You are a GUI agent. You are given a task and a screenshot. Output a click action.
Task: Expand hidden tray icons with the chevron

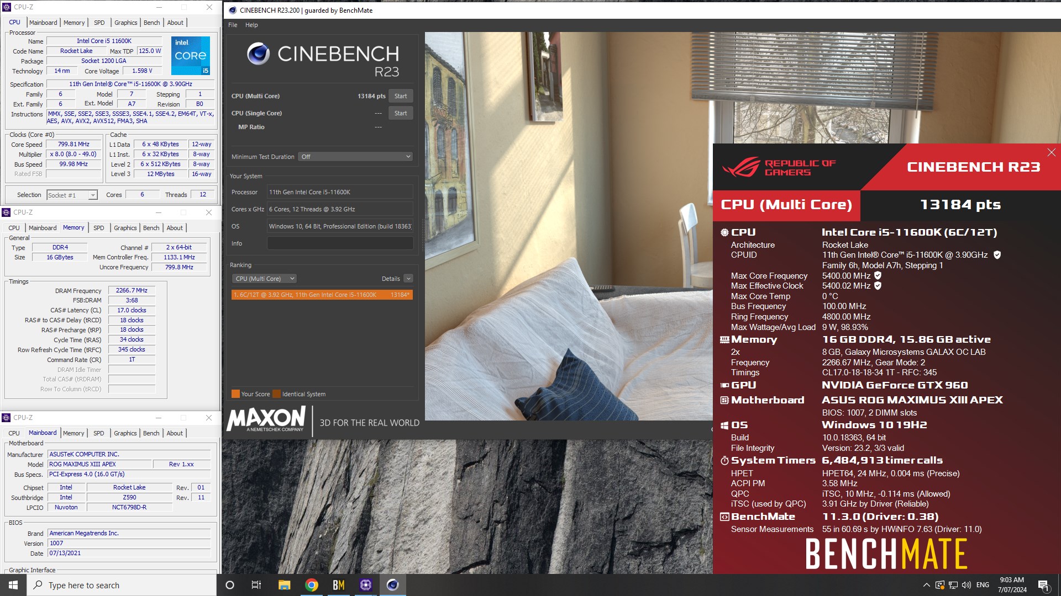point(926,585)
